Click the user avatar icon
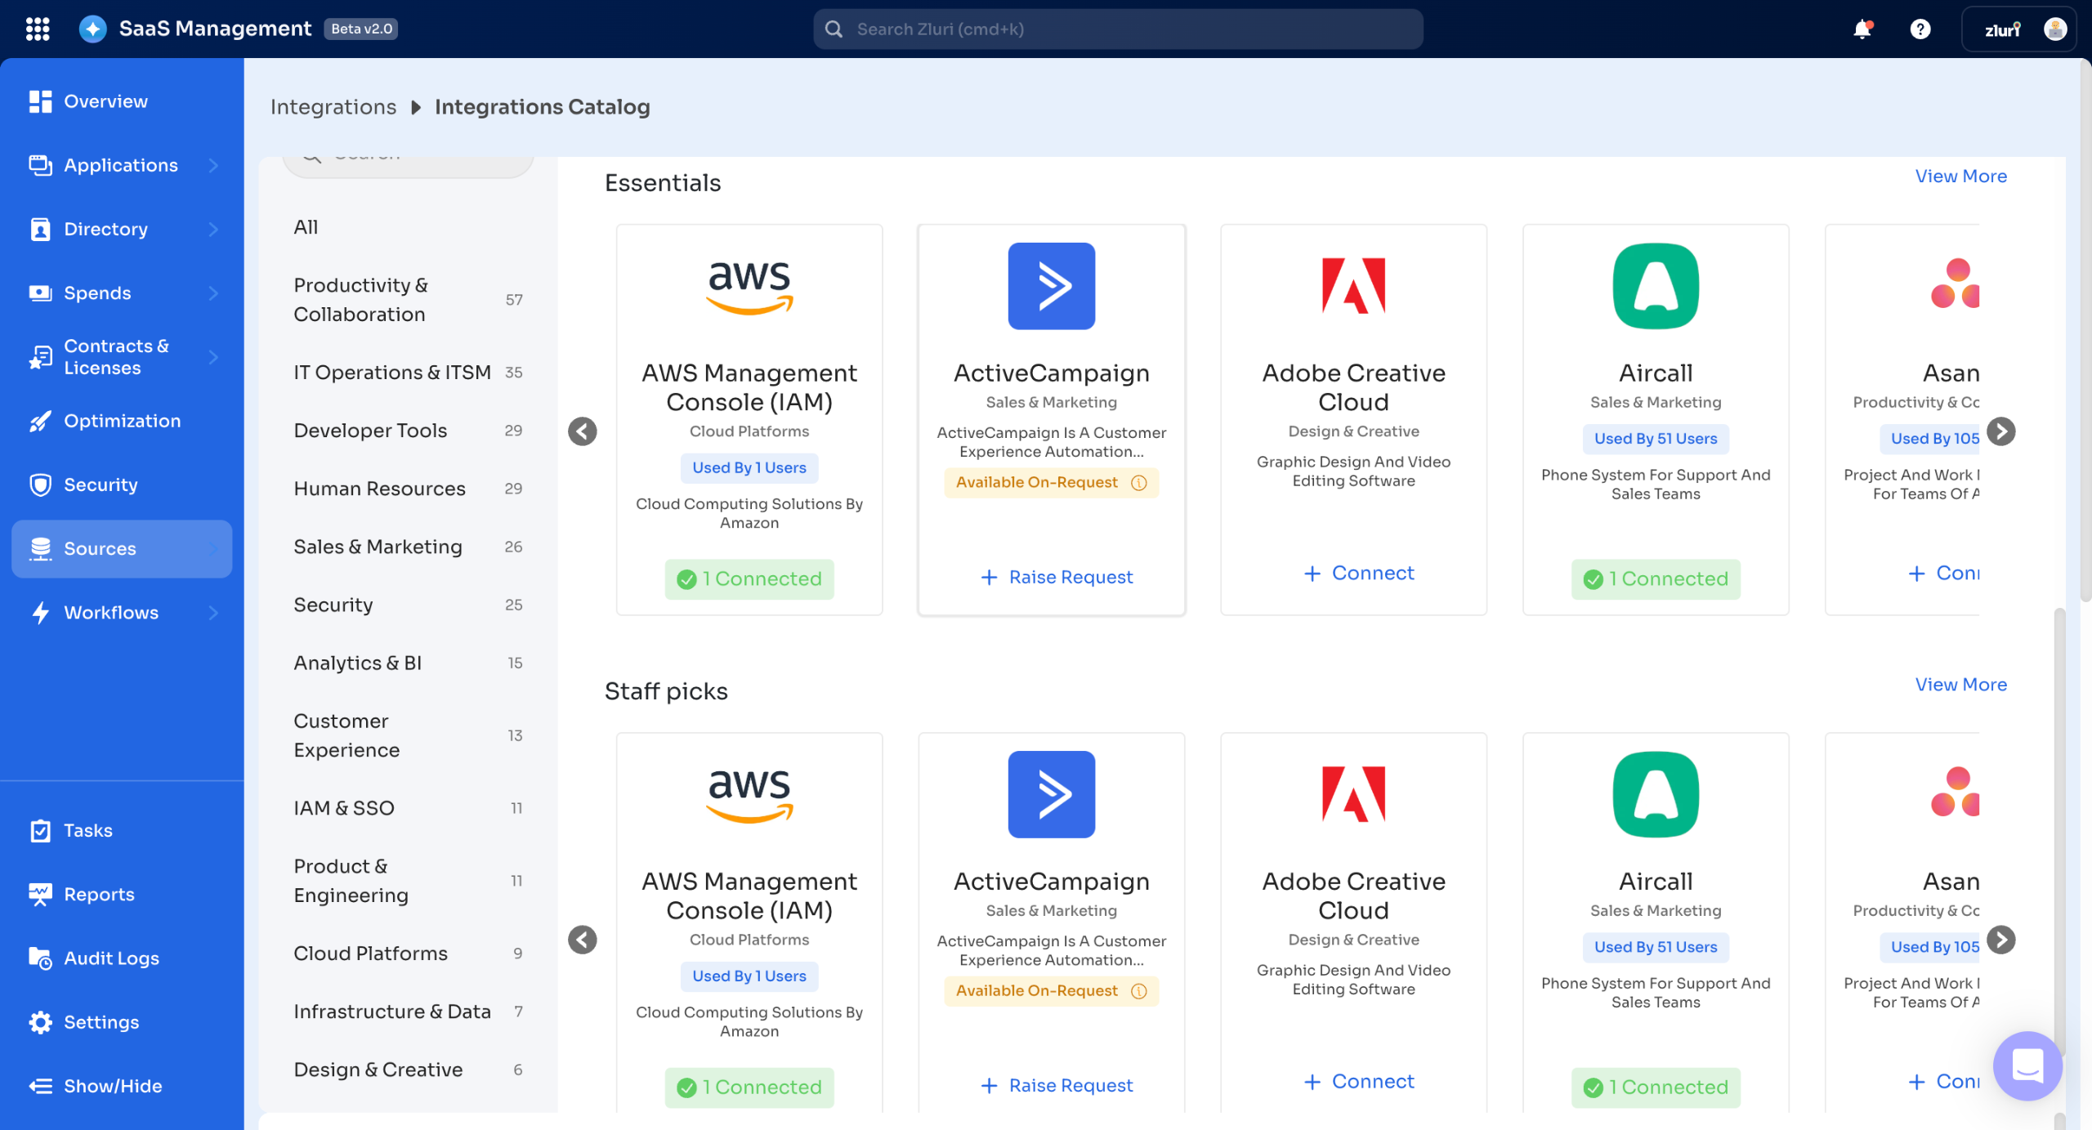This screenshot has width=2092, height=1130. click(2054, 29)
